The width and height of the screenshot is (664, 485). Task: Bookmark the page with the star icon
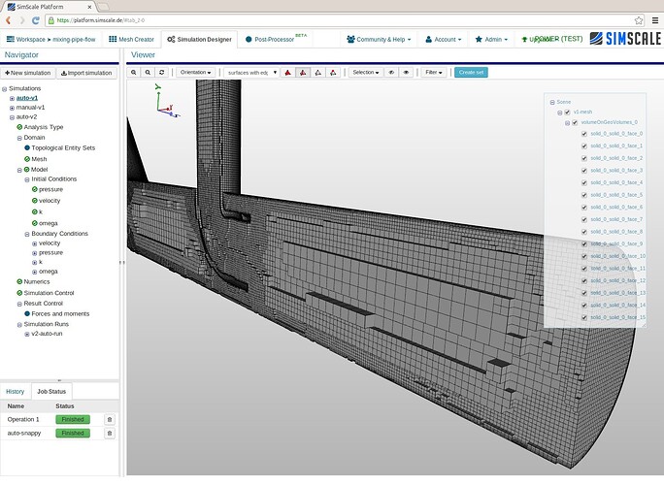[639, 20]
